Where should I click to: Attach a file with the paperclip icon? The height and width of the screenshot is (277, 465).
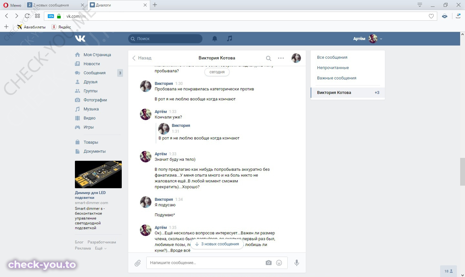point(138,263)
